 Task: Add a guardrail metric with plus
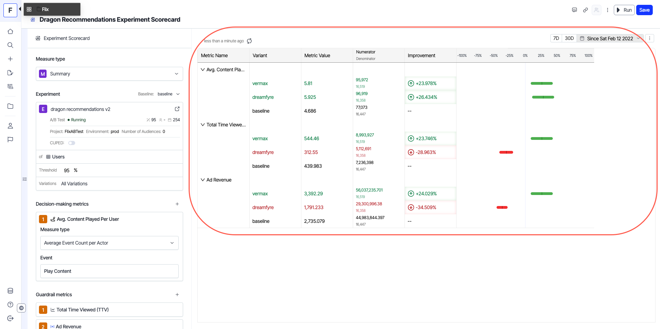[x=177, y=295]
